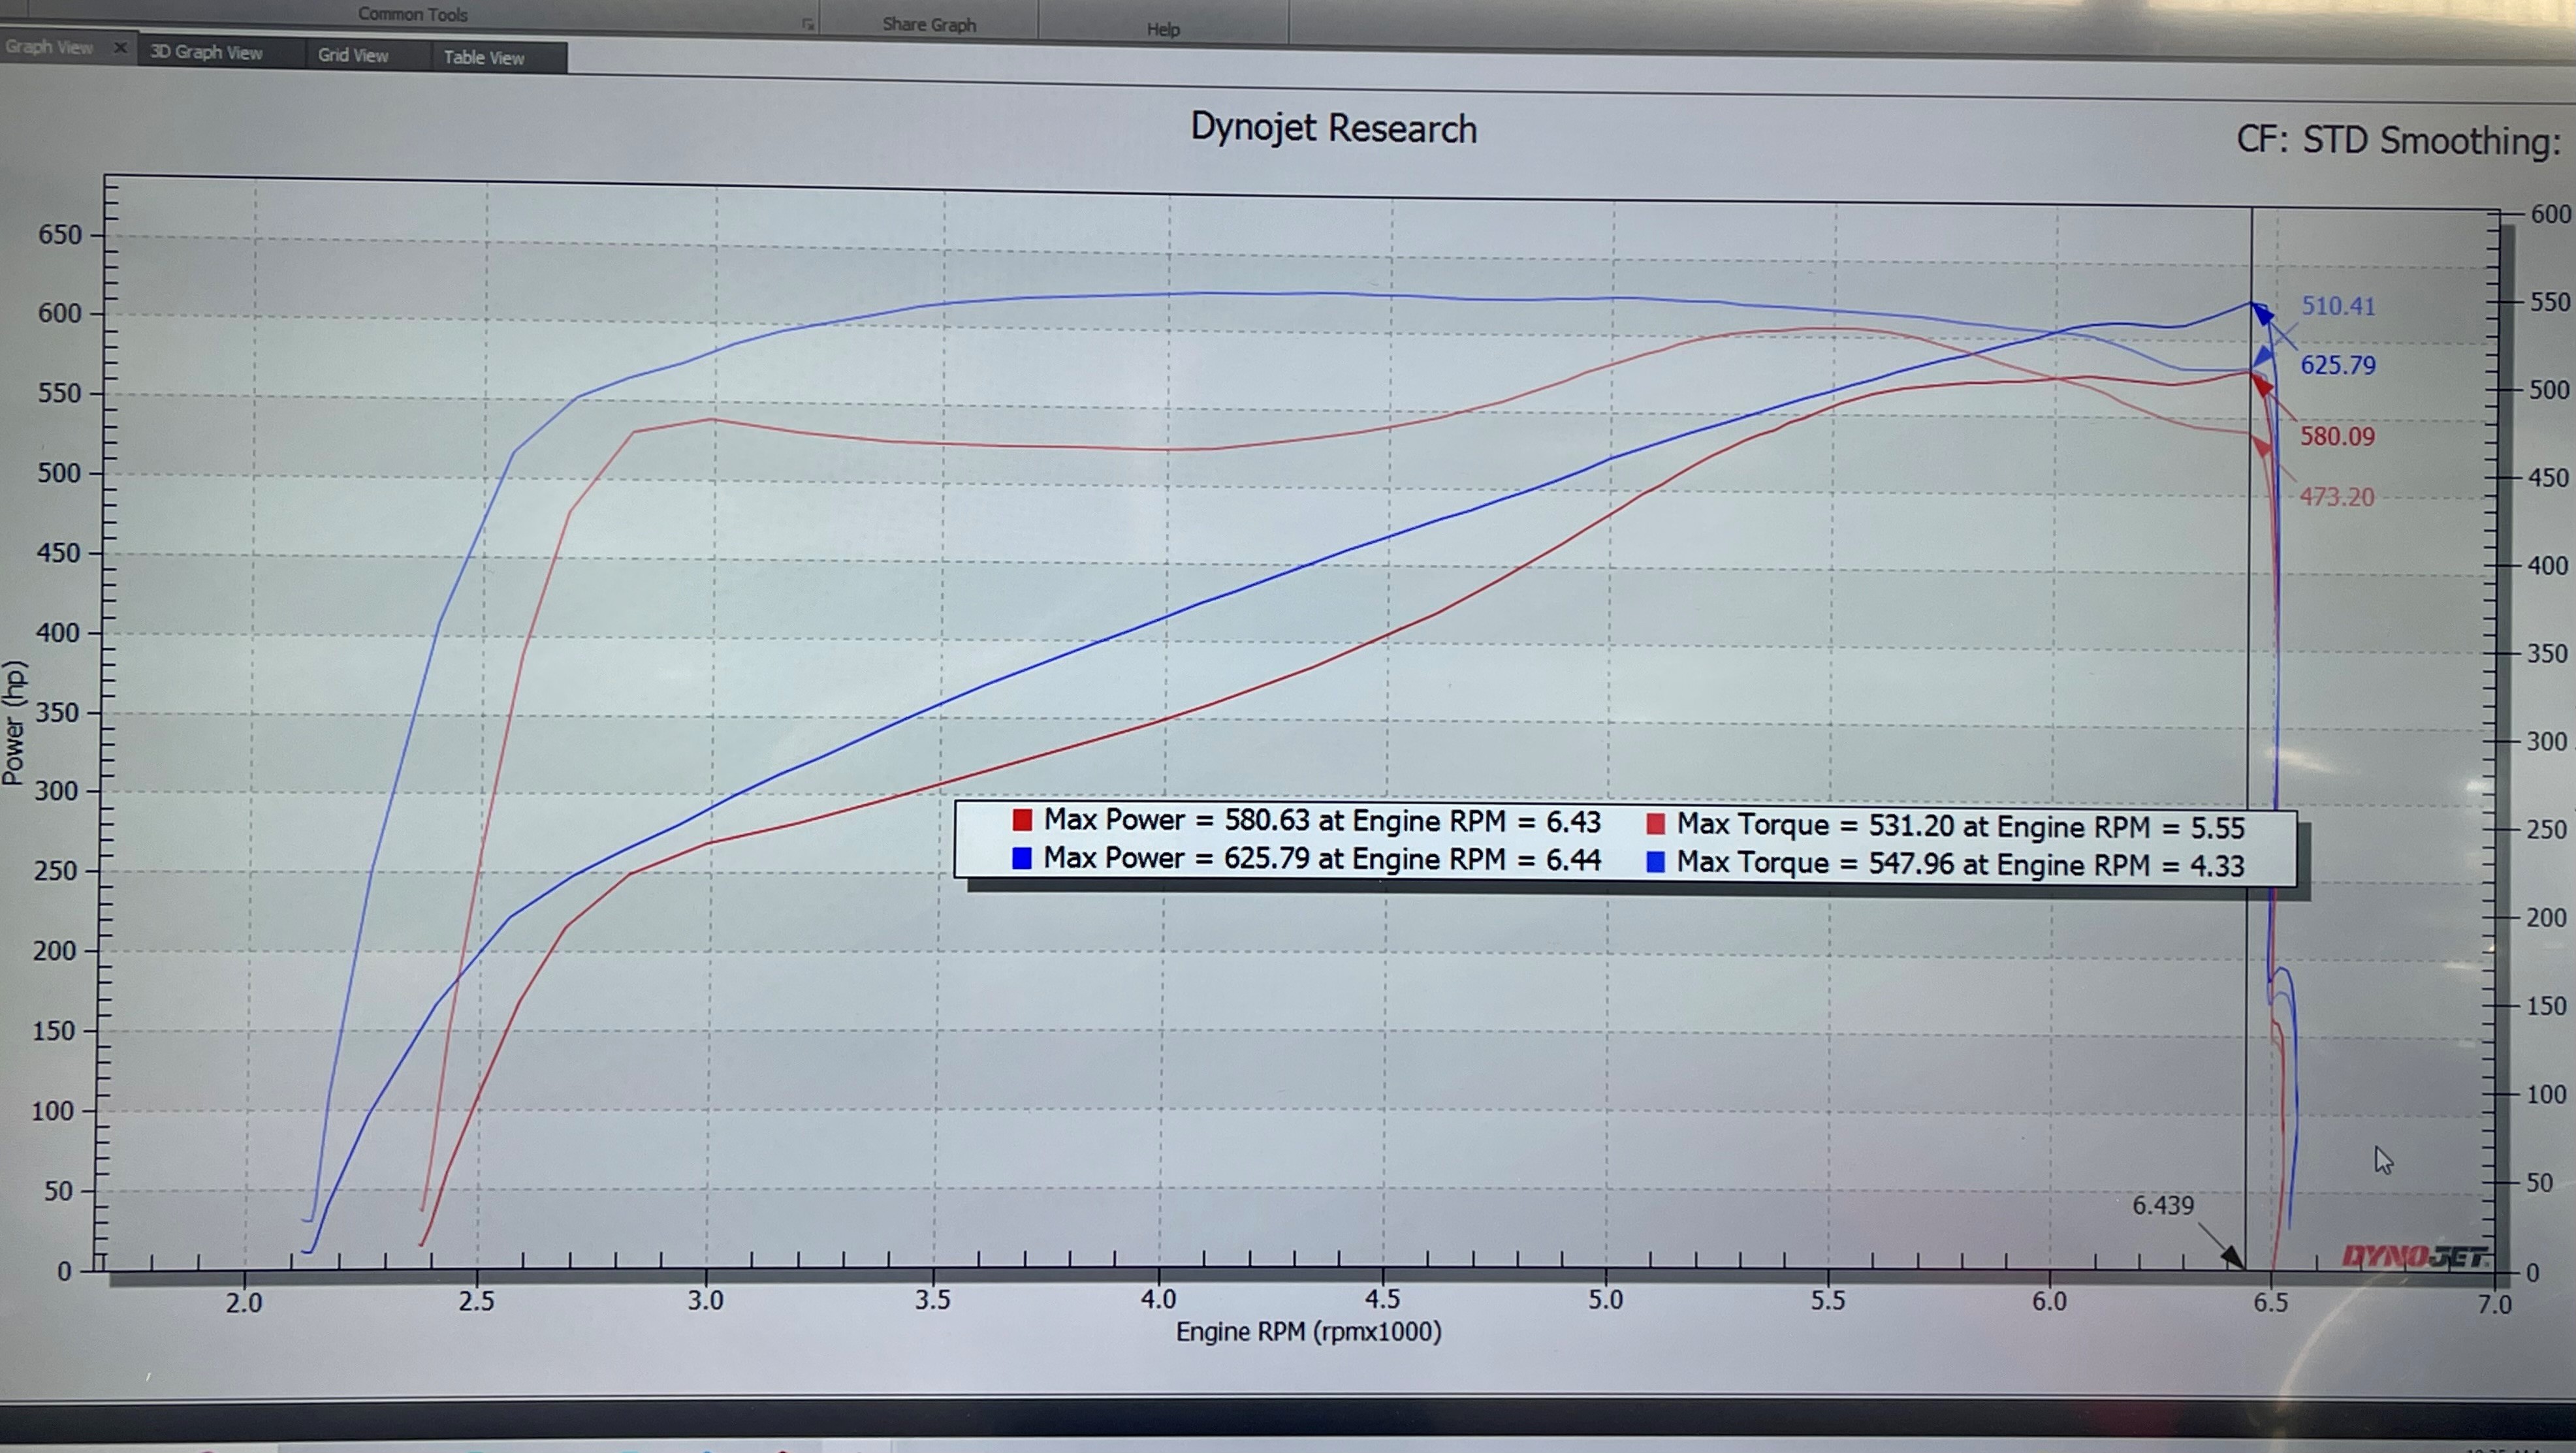Activate the Graph View tab
The width and height of the screenshot is (2576, 1453).
(x=48, y=47)
